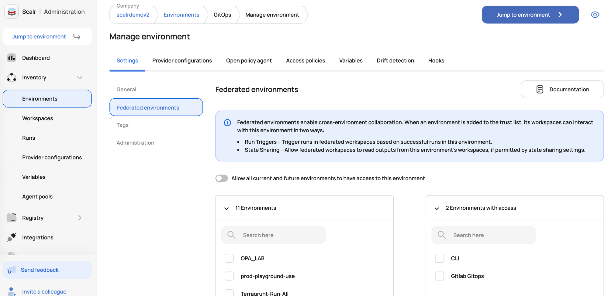Toggle allow all environments access switch
This screenshot has height=296, width=608.
point(222,178)
